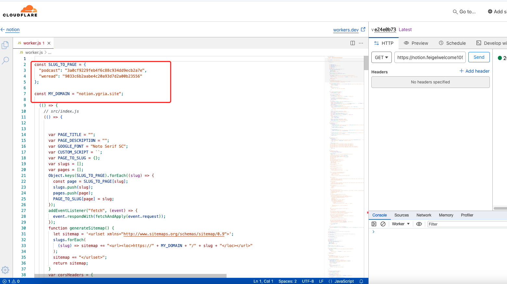The width and height of the screenshot is (507, 284).
Task: Toggle the console sidebar icon
Action: (374, 224)
